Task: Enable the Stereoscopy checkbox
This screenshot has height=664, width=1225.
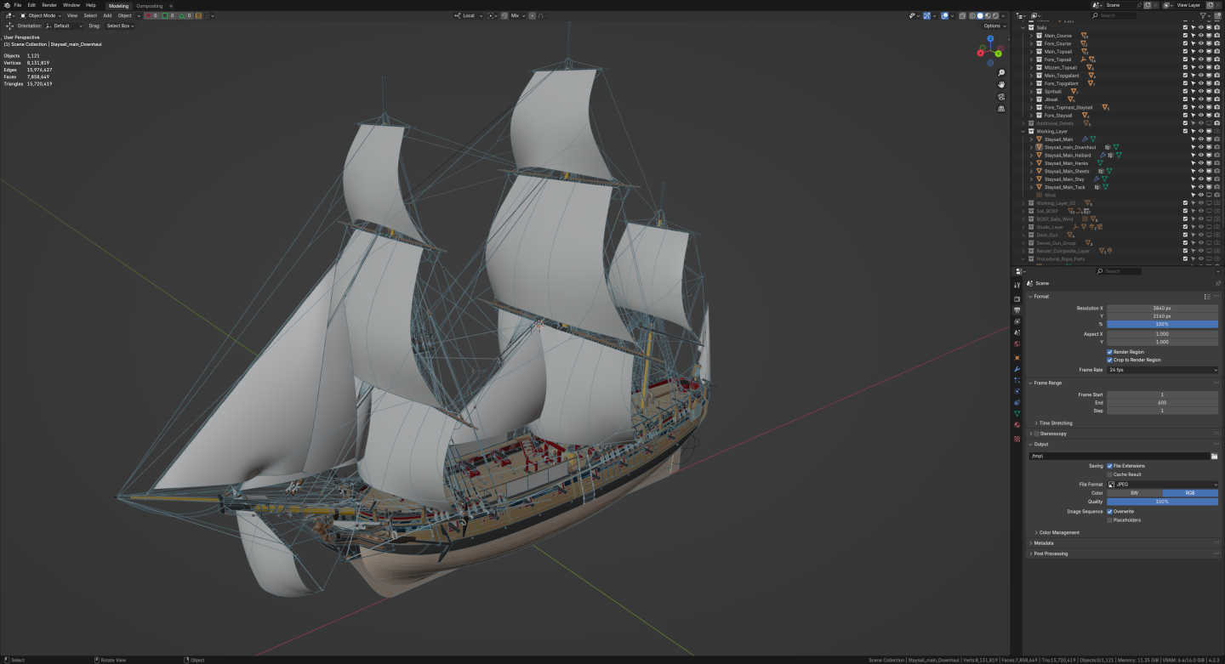Action: [x=1036, y=434]
